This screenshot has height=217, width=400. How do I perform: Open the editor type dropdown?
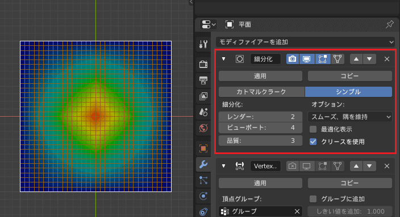(x=209, y=24)
